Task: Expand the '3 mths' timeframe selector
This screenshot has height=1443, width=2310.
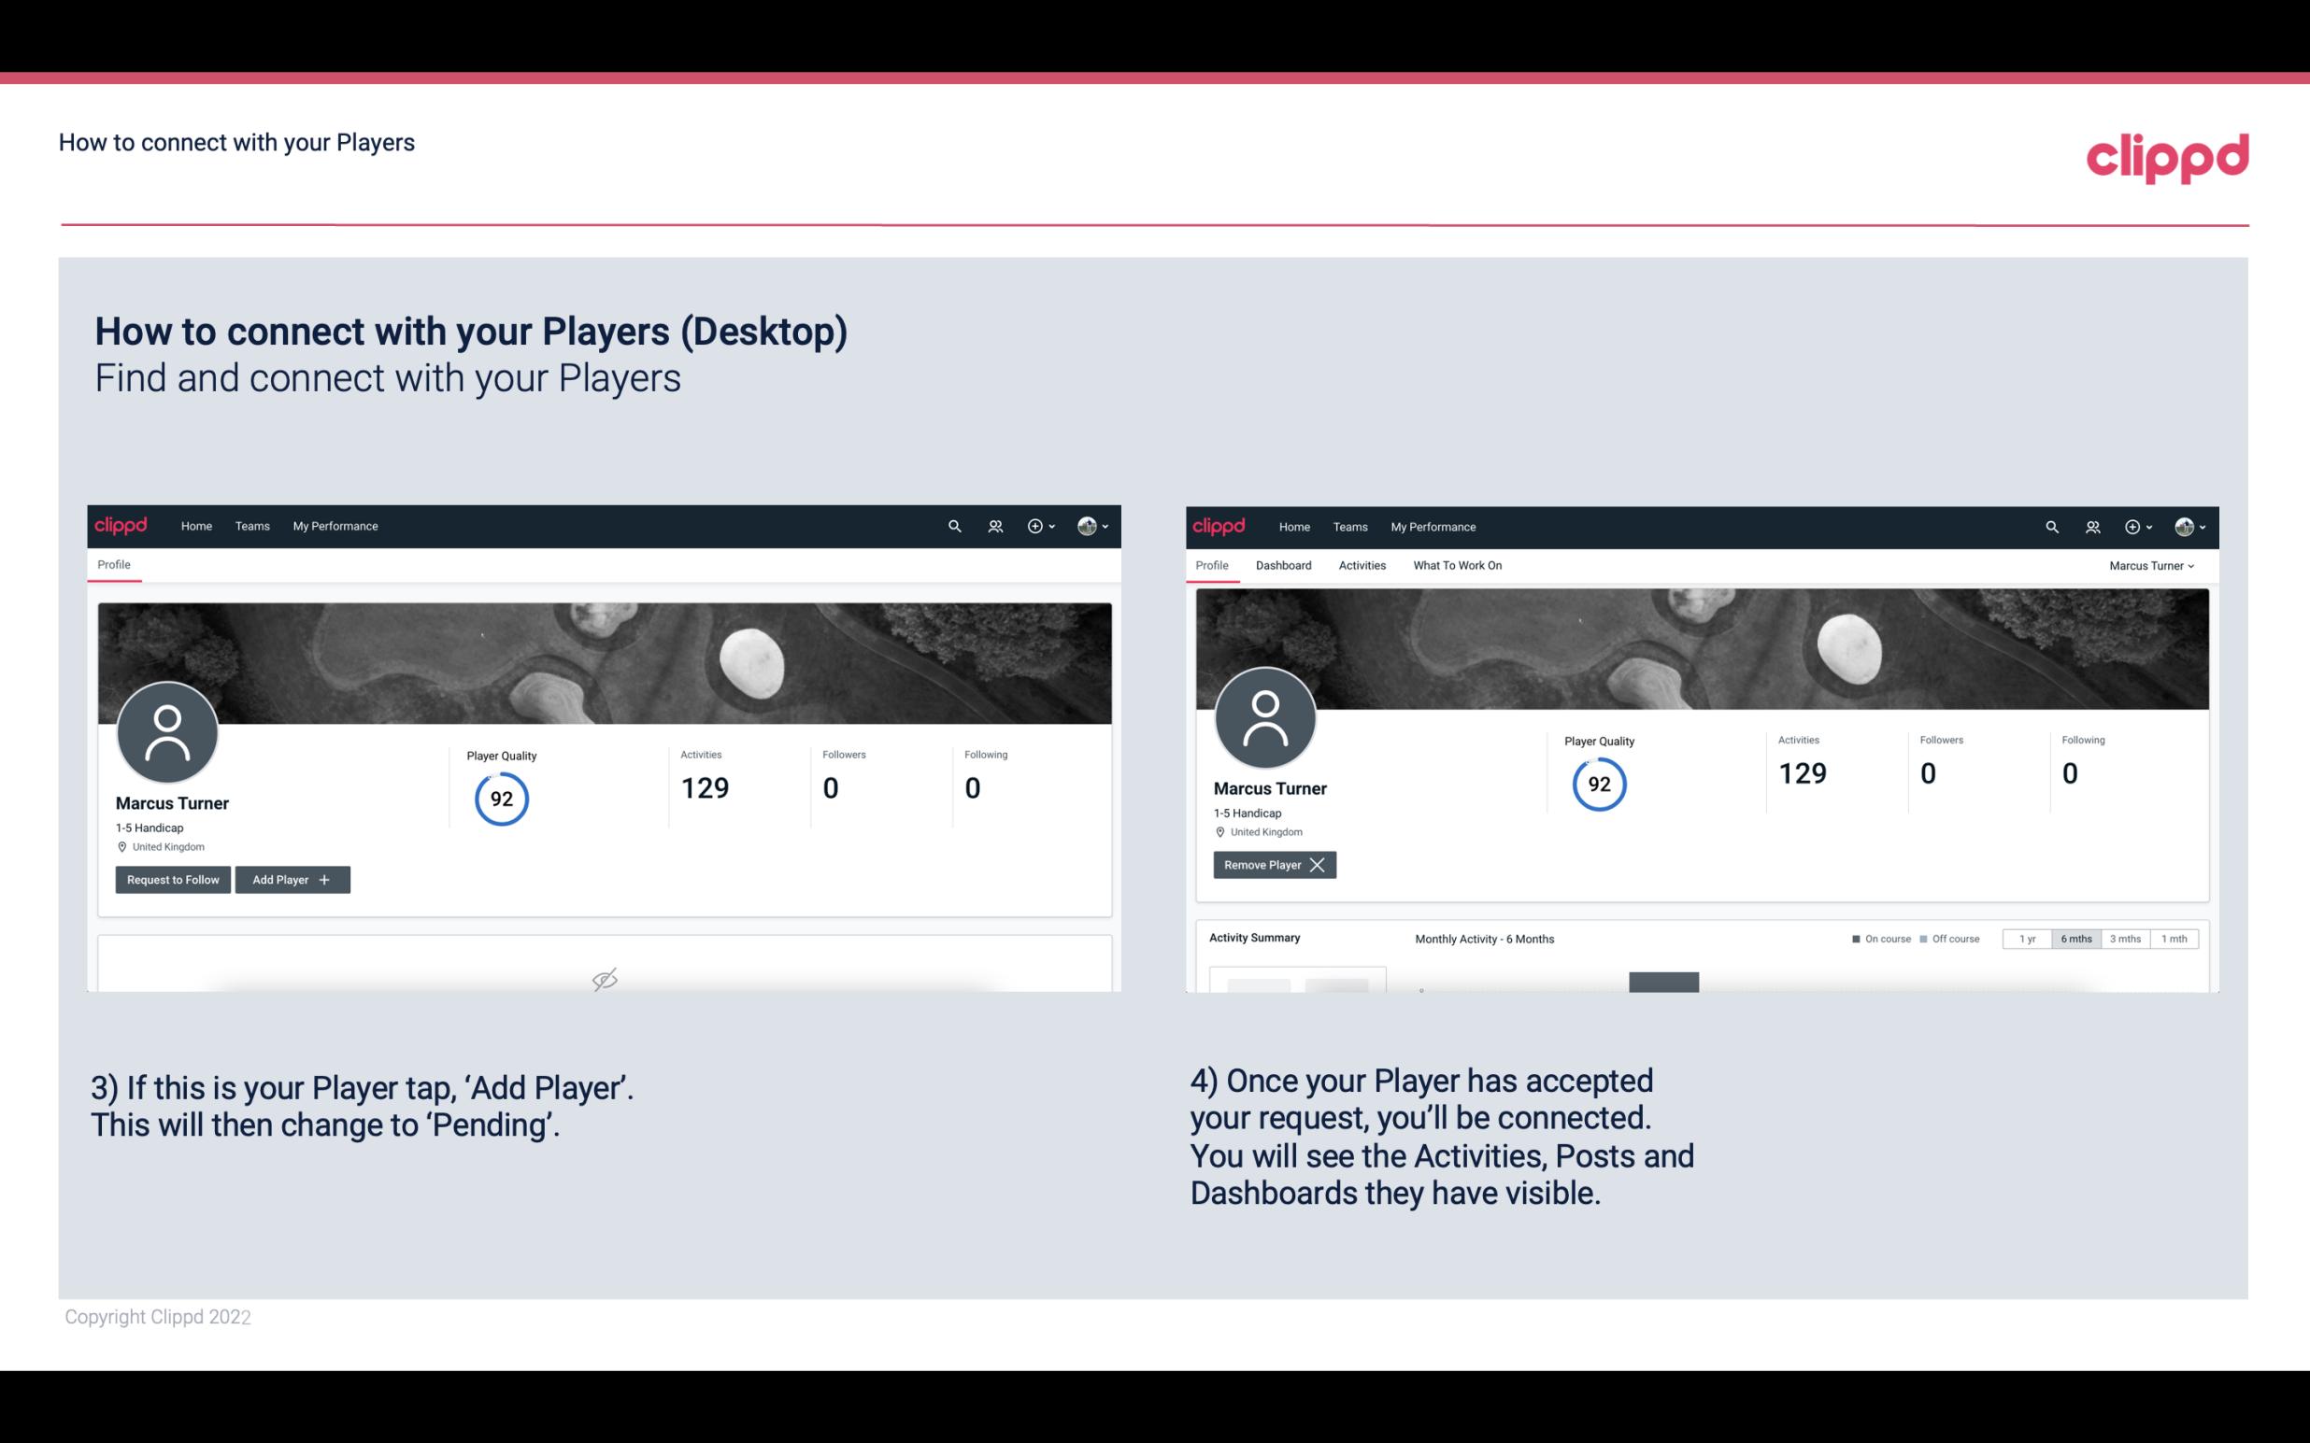Action: pos(2125,938)
